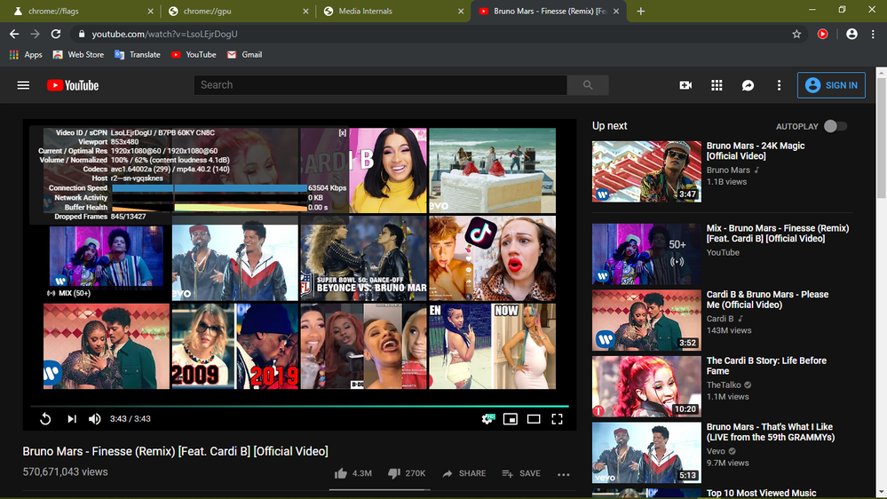
Task: Go back in browser history
Action: point(14,34)
